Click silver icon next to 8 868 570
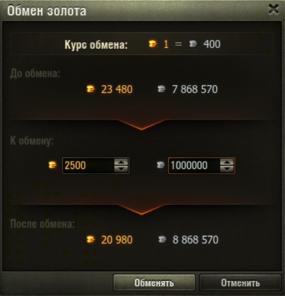 click(162, 240)
